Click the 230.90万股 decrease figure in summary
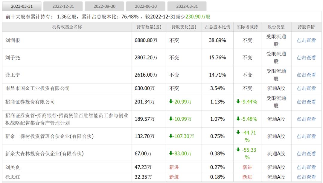Viewport: 323px width, 183px height. pyautogui.click(x=198, y=17)
